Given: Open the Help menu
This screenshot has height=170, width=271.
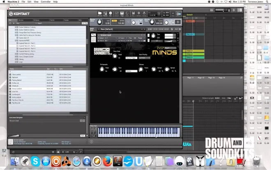Looking at the screenshot, I should pyautogui.click(x=55, y=2).
